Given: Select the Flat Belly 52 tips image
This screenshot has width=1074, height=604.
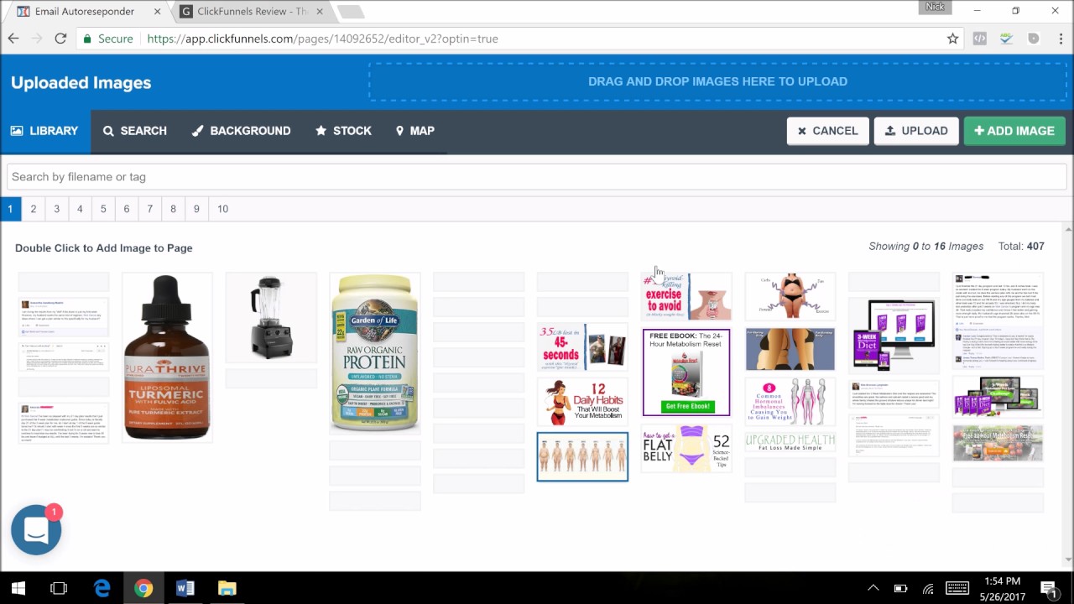Looking at the screenshot, I should tap(686, 449).
